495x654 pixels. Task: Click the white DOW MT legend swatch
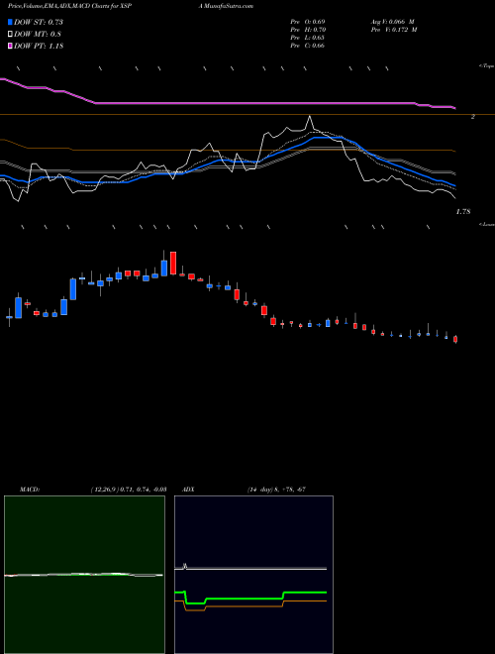(10, 35)
